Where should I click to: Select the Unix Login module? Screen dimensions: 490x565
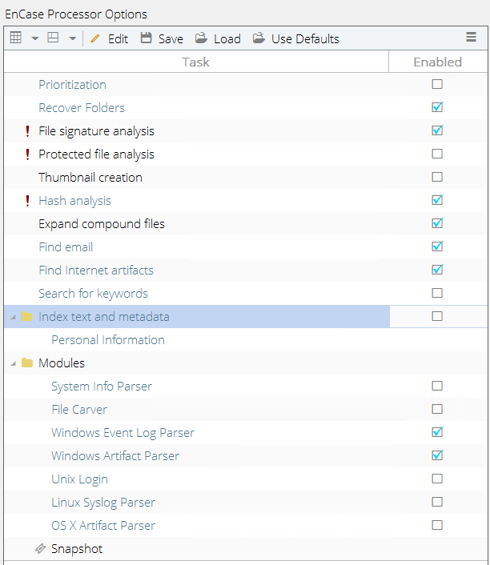pyautogui.click(x=79, y=479)
